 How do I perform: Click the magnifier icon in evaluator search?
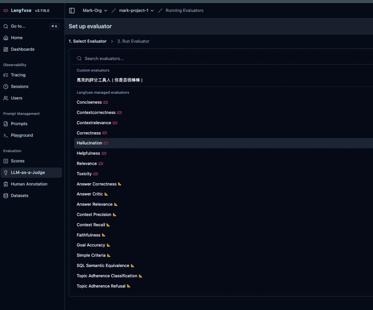(x=79, y=59)
